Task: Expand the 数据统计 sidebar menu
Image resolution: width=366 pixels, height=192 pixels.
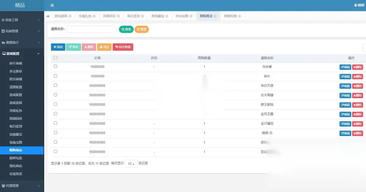Action: (22, 42)
